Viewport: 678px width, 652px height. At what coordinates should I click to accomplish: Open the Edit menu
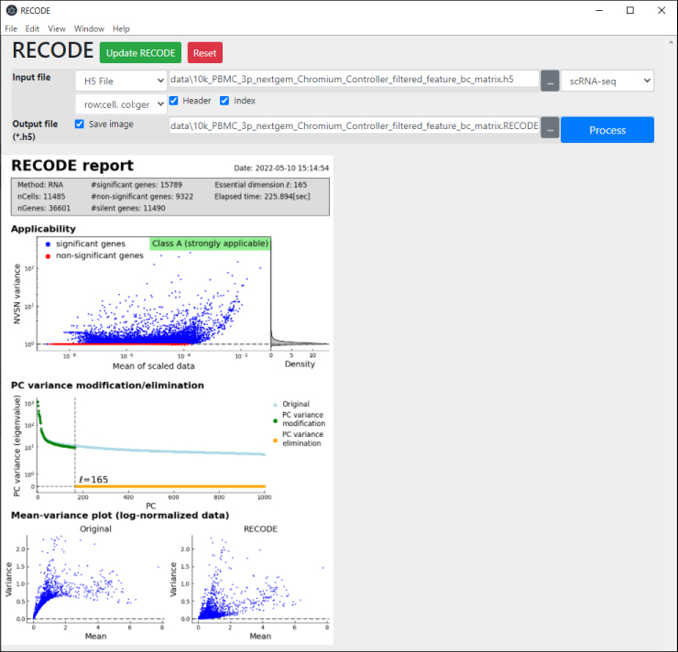pyautogui.click(x=32, y=28)
